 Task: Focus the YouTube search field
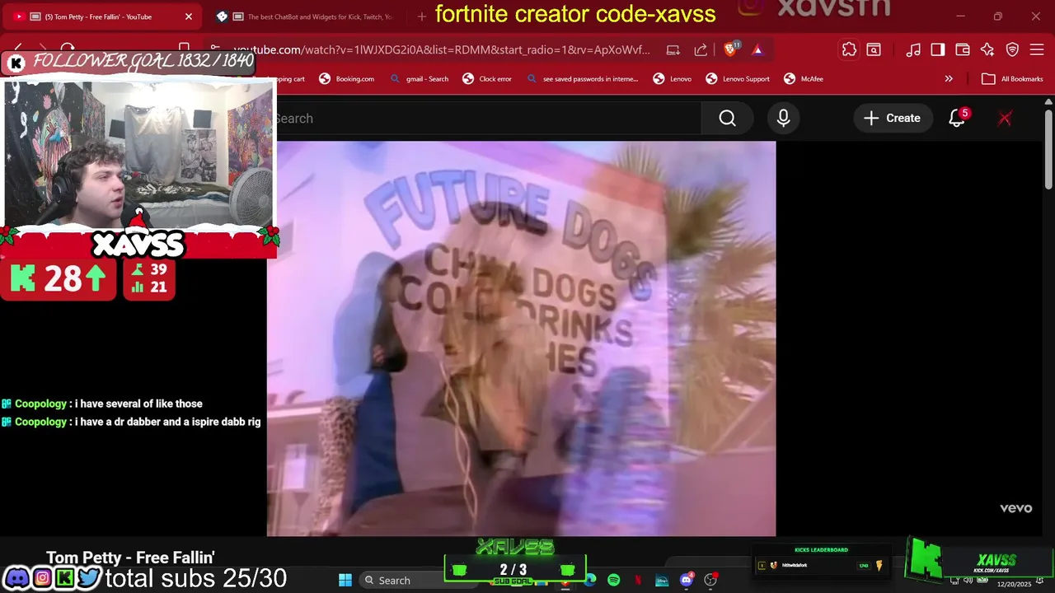488,118
